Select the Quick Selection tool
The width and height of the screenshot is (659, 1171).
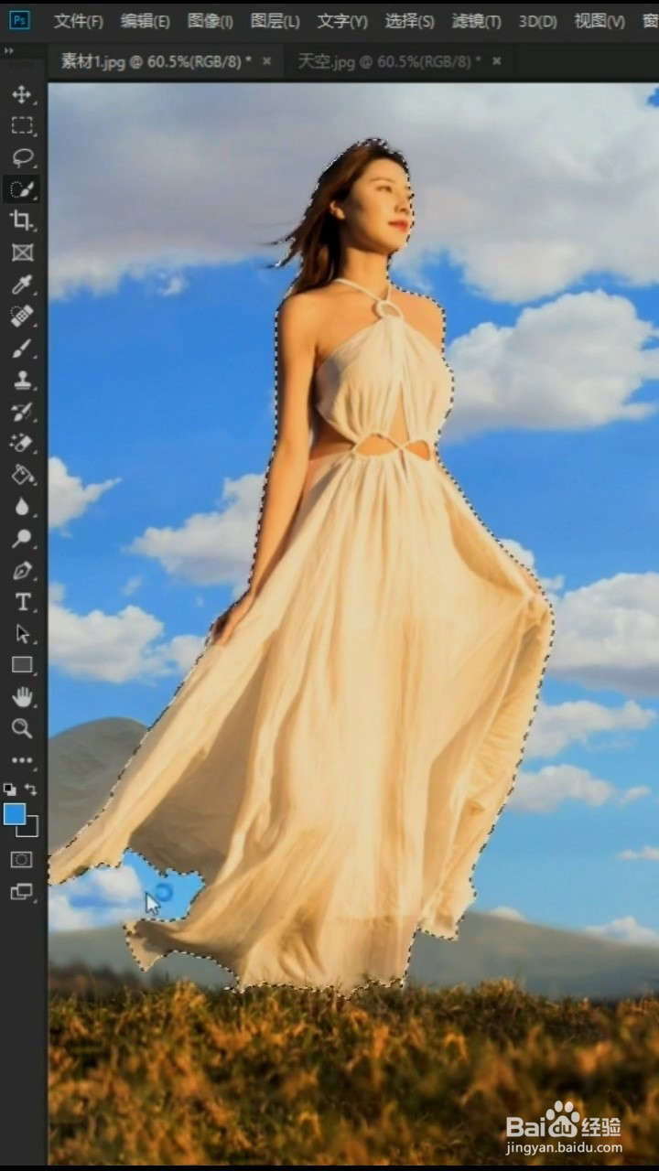(x=22, y=189)
